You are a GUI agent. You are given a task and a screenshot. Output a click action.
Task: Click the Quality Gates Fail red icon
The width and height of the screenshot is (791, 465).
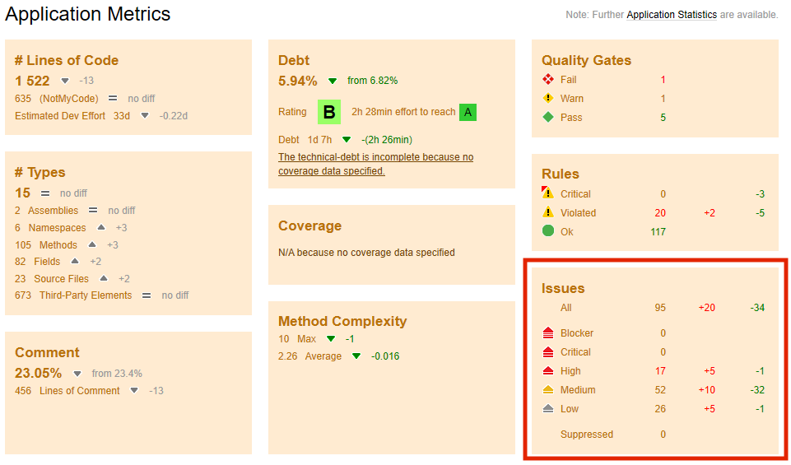click(548, 80)
